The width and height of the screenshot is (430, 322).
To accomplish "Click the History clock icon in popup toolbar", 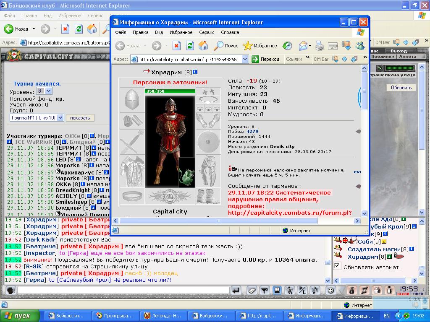I will pos(287,46).
